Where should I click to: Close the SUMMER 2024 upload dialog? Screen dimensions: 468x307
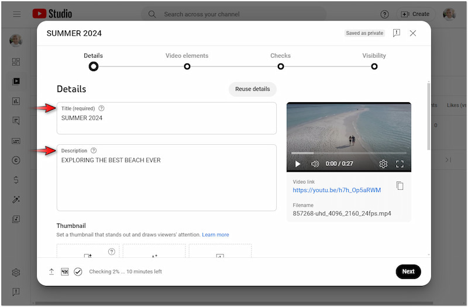coord(413,33)
